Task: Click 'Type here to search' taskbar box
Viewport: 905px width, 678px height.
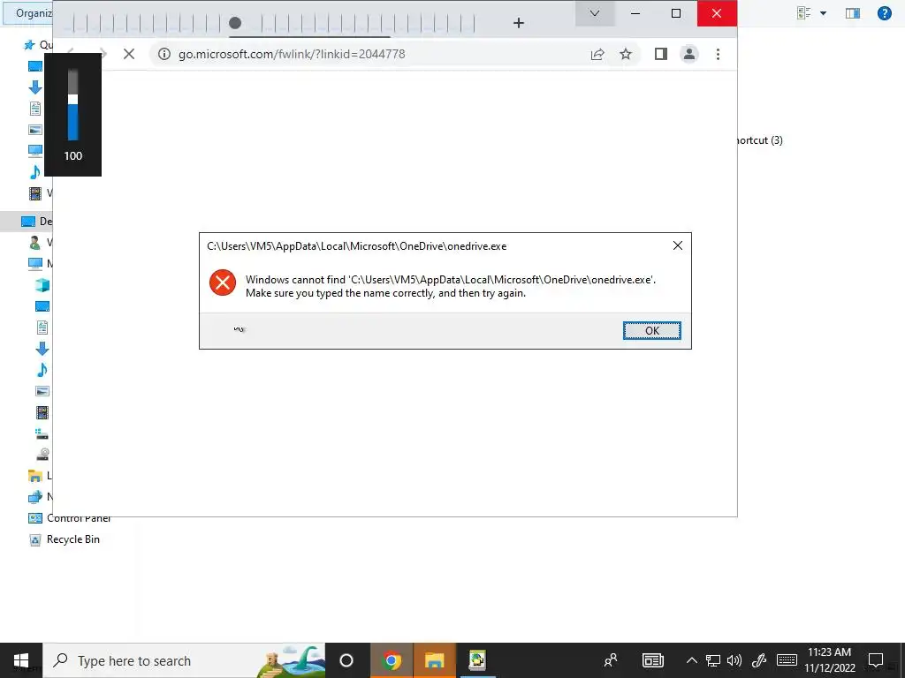Action: (x=185, y=660)
